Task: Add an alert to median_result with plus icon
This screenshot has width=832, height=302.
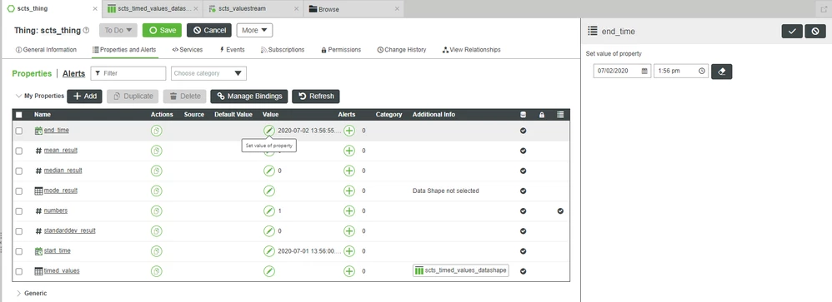Action: click(349, 171)
